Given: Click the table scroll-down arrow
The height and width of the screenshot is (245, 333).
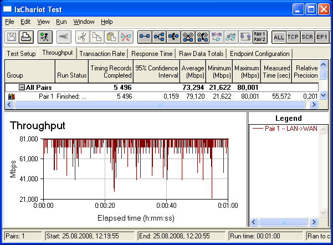Looking at the screenshot, I should tap(323, 95).
